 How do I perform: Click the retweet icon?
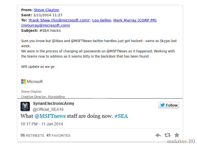coord(168,135)
